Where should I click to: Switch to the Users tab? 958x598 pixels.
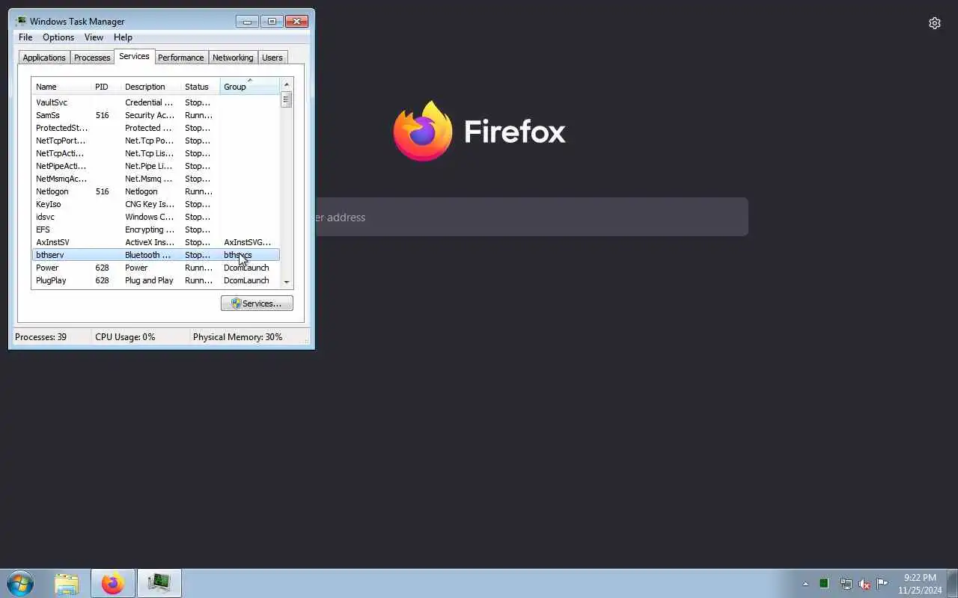[272, 58]
